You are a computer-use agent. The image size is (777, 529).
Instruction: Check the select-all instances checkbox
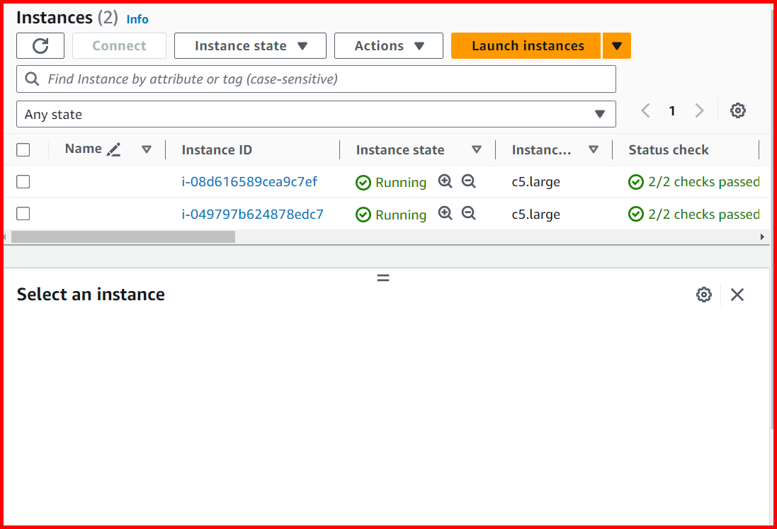pos(23,149)
